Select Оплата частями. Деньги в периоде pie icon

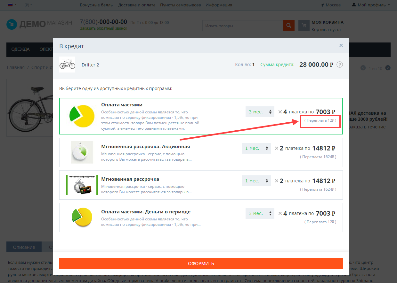[82, 217]
